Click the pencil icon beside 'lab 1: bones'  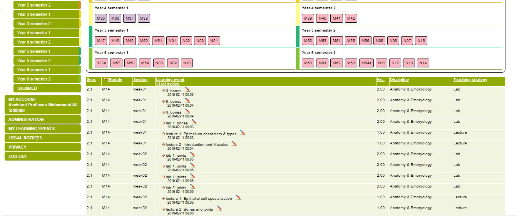pyautogui.click(x=194, y=122)
